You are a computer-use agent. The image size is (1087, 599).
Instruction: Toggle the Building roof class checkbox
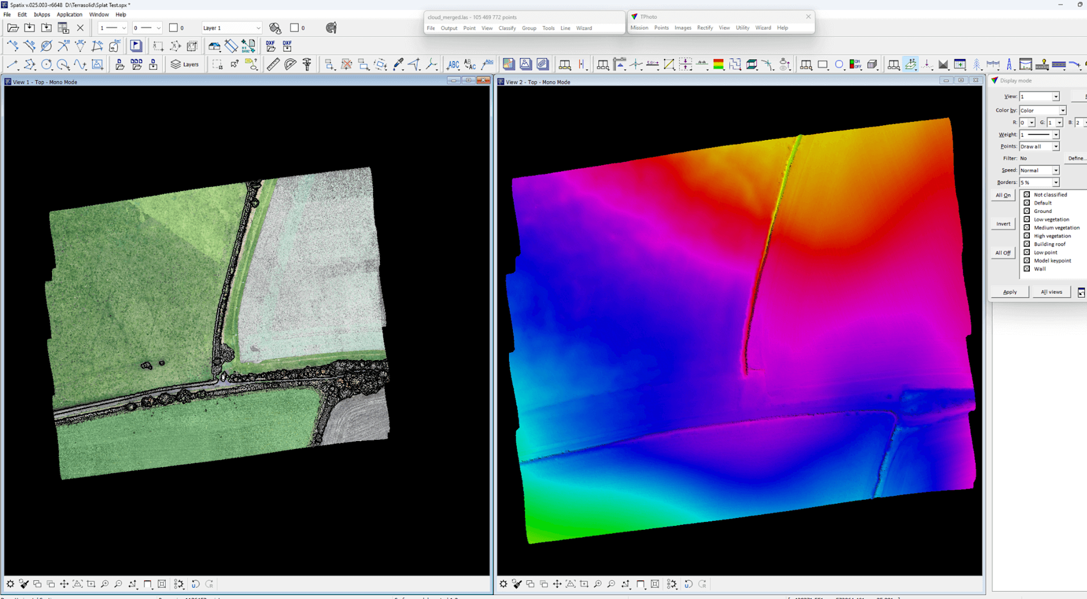coord(1026,244)
